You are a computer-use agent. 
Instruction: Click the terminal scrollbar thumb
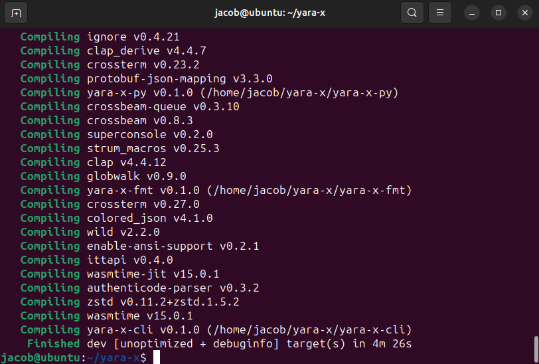pos(535,347)
